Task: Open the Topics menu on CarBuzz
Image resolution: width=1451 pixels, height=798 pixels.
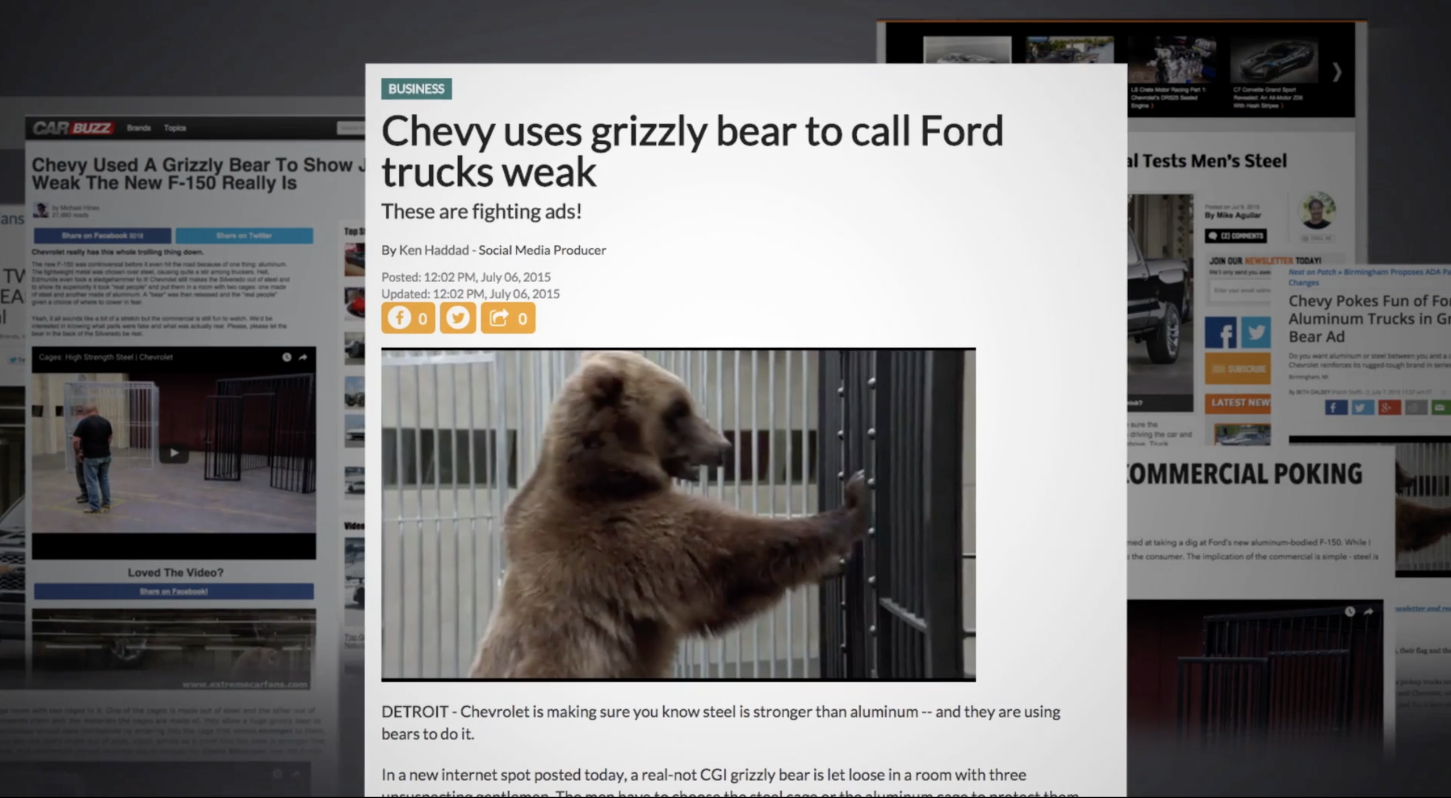Action: coord(175,128)
